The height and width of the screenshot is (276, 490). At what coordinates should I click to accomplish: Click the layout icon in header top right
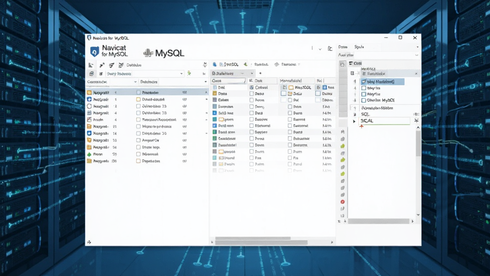pyautogui.click(x=330, y=48)
